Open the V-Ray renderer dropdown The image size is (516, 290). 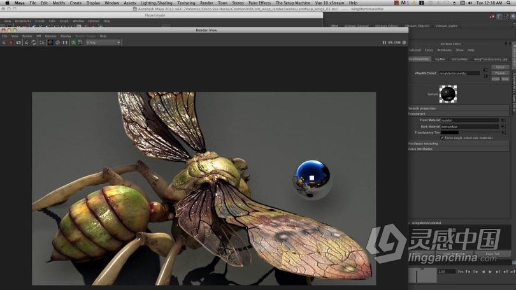[x=103, y=43]
